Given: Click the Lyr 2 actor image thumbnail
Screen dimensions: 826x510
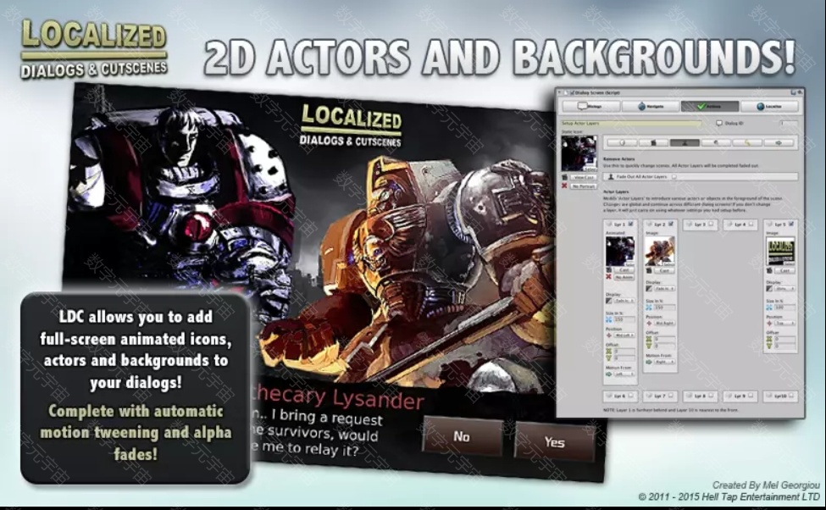Looking at the screenshot, I should click(x=660, y=251).
